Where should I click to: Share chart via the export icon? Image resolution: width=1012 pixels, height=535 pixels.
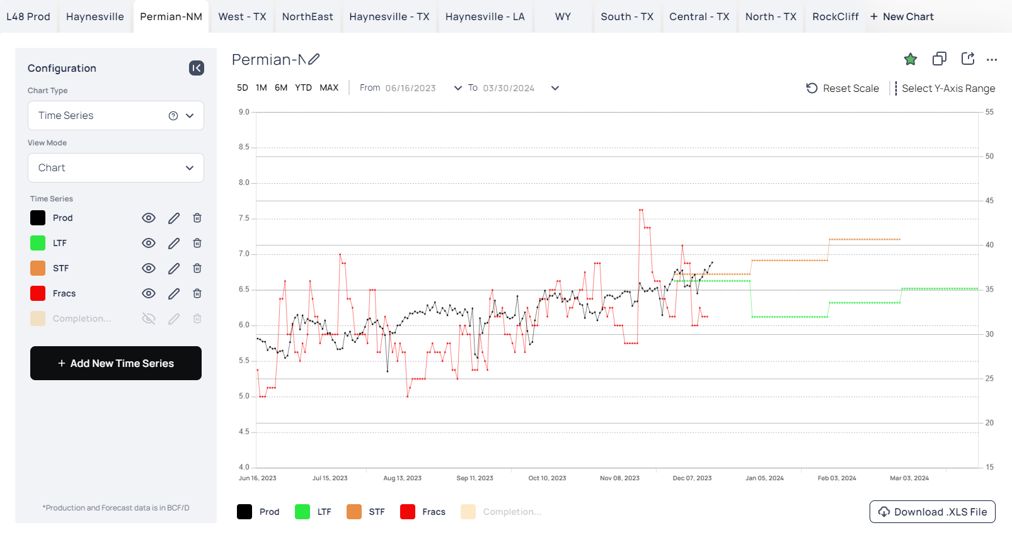968,59
